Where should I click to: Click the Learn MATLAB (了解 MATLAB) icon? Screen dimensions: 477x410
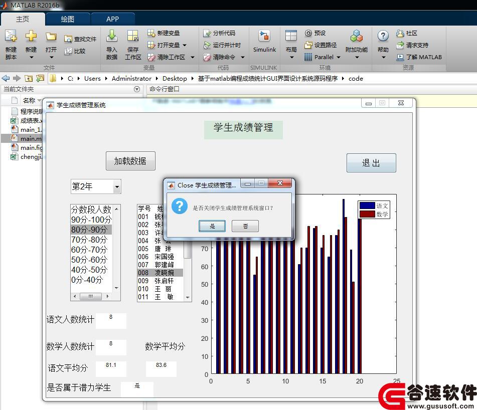400,57
